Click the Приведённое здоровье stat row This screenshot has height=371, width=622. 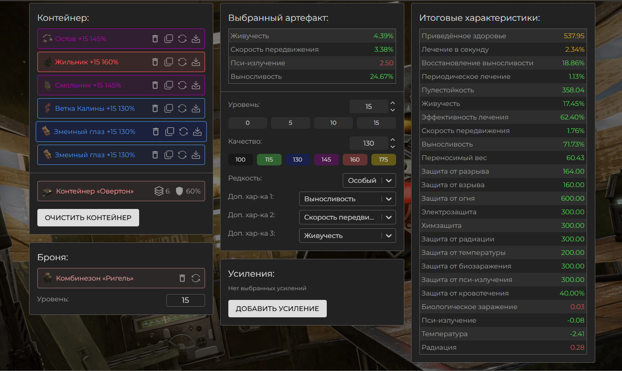(x=503, y=36)
